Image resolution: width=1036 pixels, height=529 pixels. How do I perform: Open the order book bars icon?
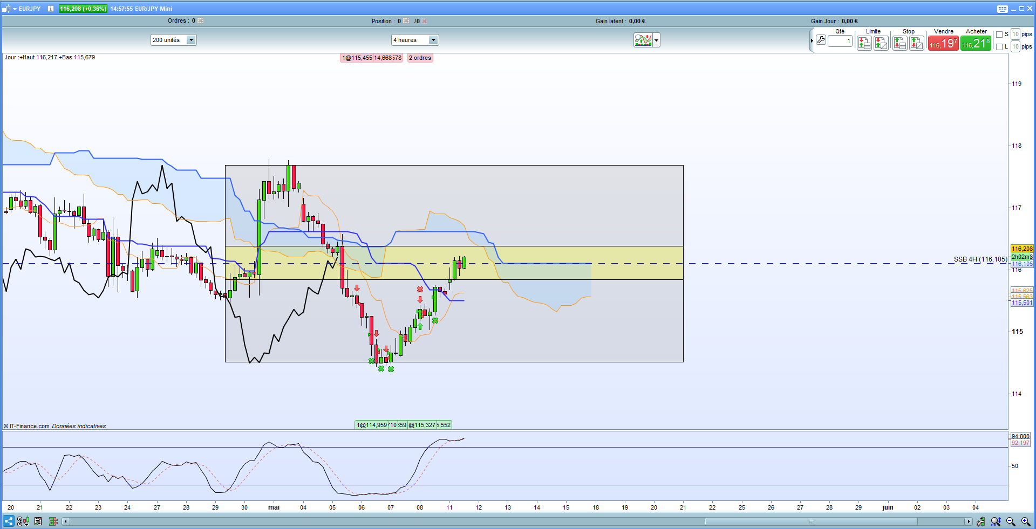coord(53,521)
